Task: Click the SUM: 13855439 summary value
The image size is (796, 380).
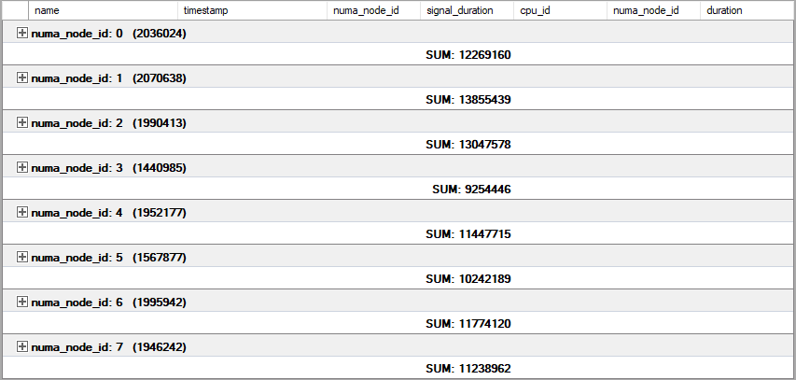Action: pyautogui.click(x=468, y=100)
